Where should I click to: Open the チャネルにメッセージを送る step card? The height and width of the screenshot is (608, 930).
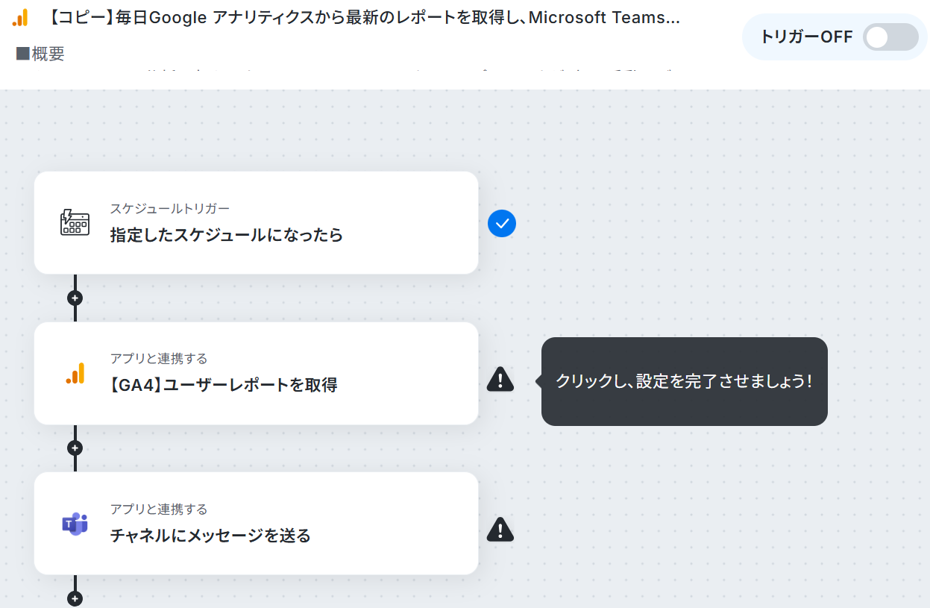pyautogui.click(x=256, y=523)
